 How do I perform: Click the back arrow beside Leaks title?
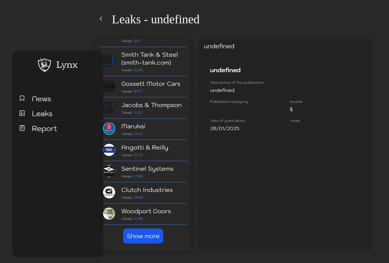[101, 19]
